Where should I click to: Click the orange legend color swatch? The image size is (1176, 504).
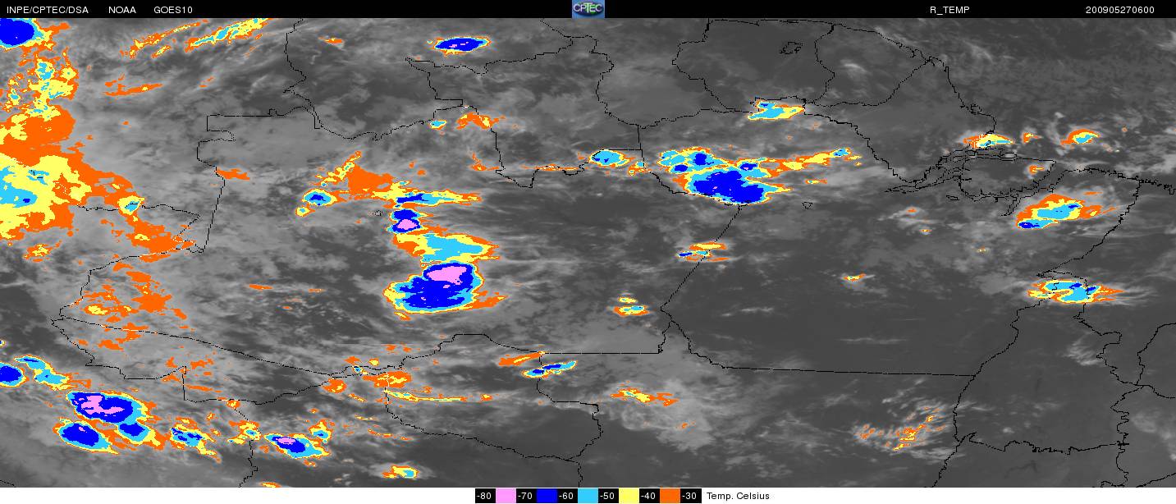pos(670,496)
